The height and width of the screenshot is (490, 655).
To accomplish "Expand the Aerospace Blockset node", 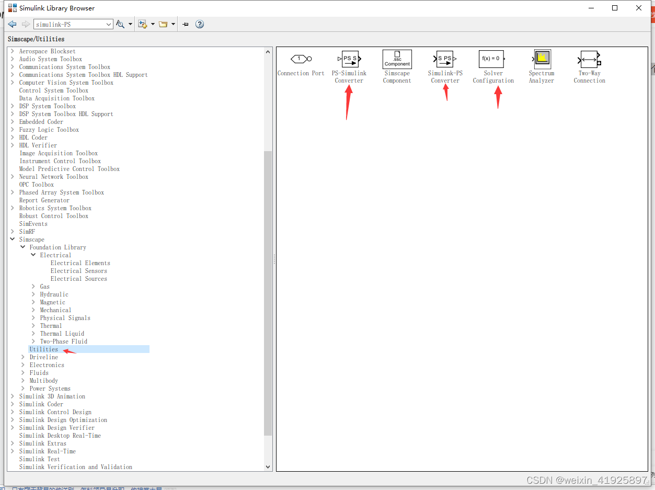I will [13, 51].
